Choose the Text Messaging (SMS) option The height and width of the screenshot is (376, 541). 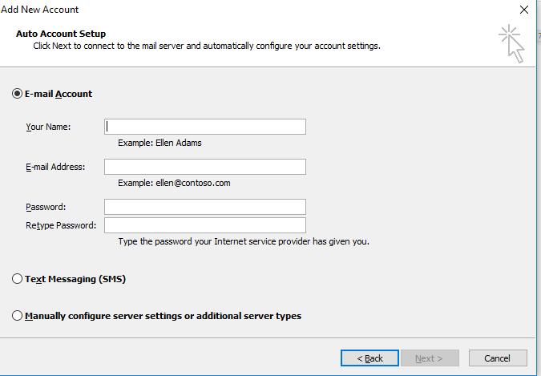click(x=17, y=279)
